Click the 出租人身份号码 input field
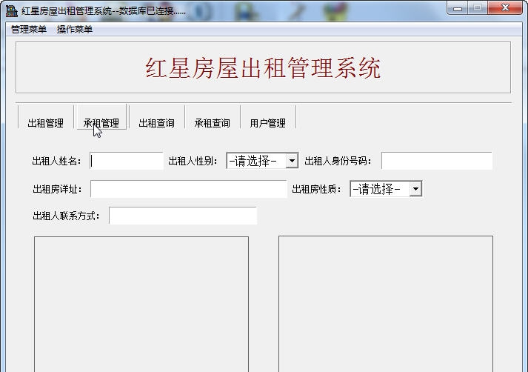Image resolution: width=528 pixels, height=372 pixels. point(437,161)
